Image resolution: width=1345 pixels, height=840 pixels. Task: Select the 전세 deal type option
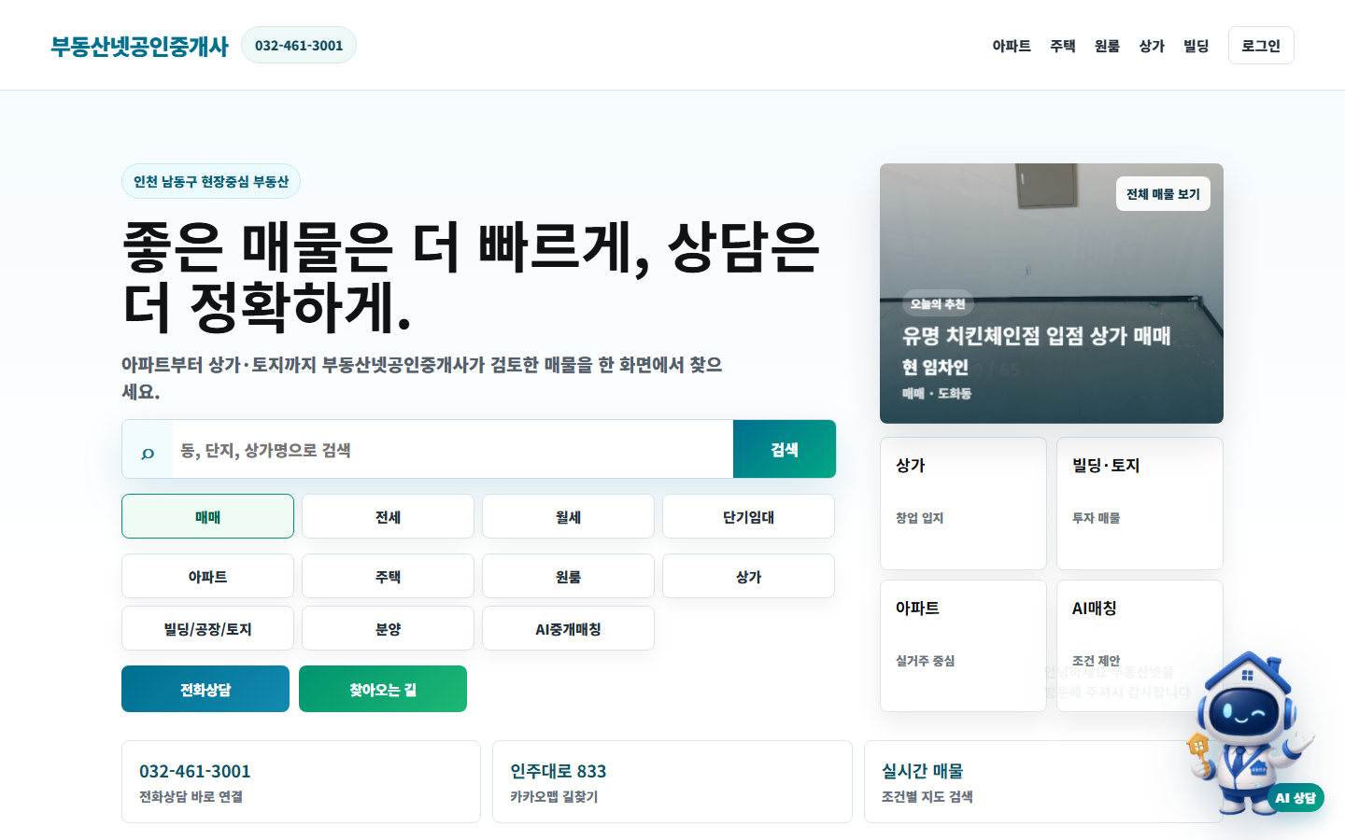(x=388, y=516)
